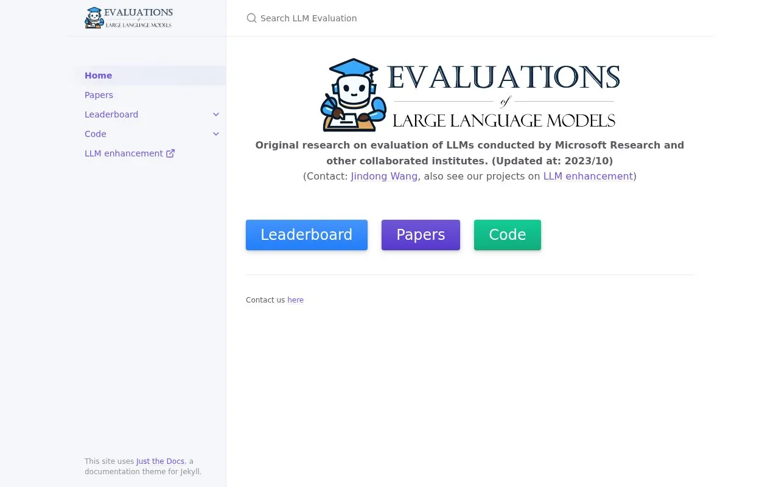Click the 'here' contact link
Viewport: 779px width, 487px height.
coord(295,300)
